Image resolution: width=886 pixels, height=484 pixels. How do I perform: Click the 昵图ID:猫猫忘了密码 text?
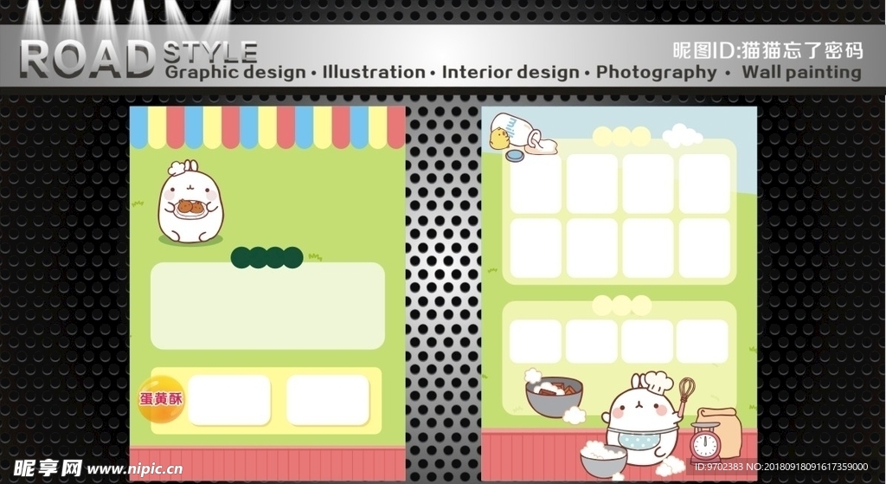(x=768, y=50)
